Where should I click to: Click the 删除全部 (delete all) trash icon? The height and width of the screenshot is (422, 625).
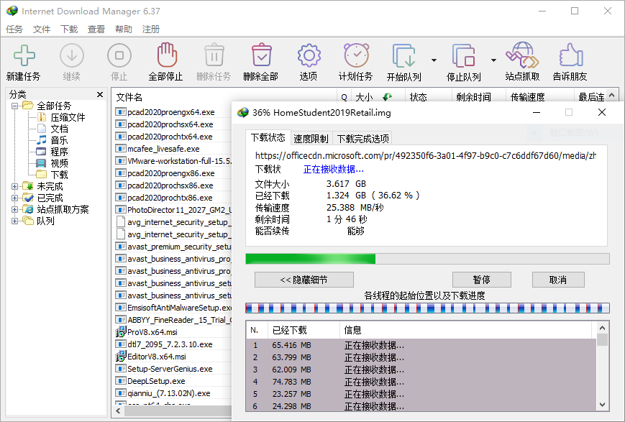point(260,57)
